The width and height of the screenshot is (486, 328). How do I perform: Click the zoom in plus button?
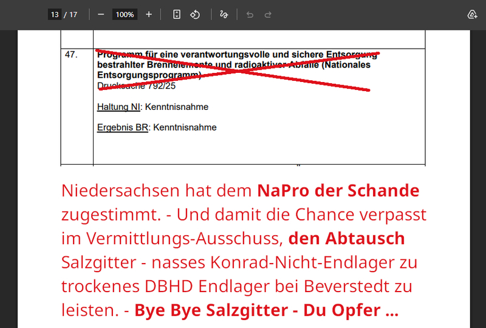pos(149,15)
